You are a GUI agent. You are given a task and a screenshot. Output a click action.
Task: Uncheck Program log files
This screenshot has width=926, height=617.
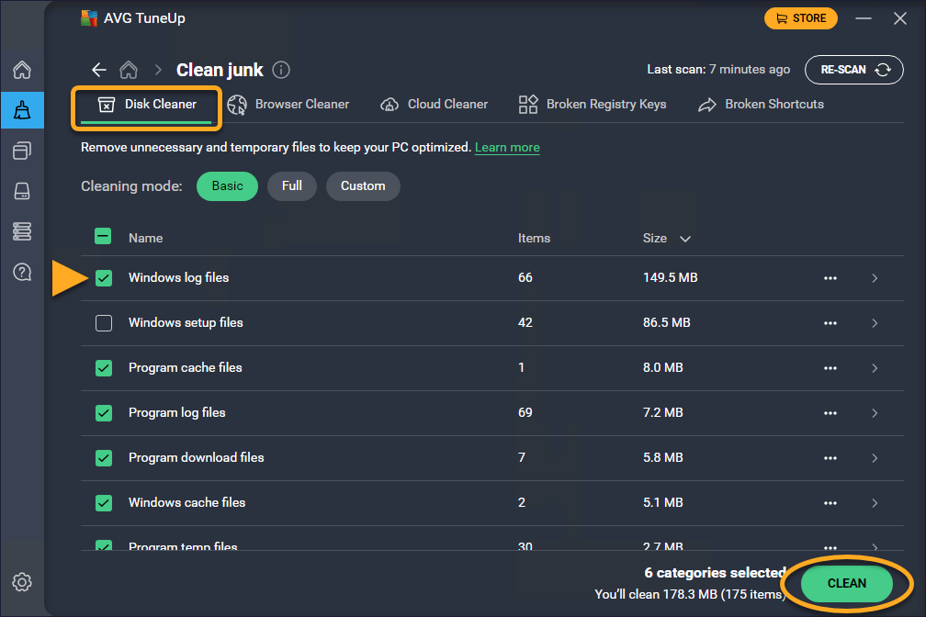pyautogui.click(x=104, y=413)
